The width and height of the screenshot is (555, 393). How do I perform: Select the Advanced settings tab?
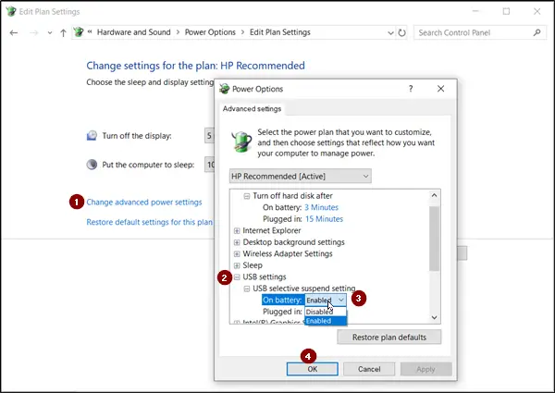pos(252,109)
